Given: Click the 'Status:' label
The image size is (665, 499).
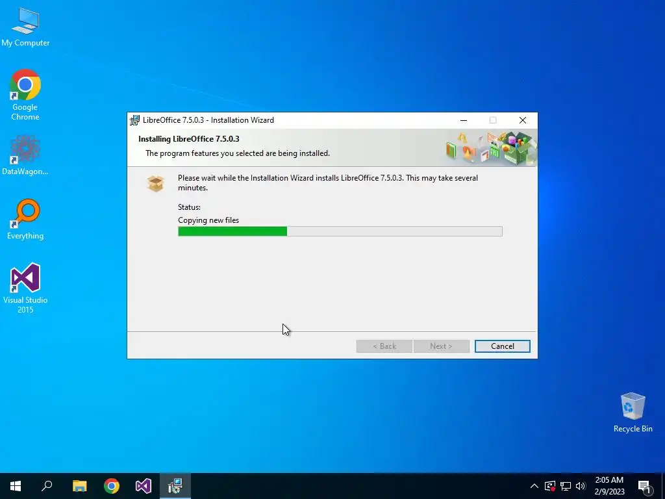Looking at the screenshot, I should [x=189, y=207].
